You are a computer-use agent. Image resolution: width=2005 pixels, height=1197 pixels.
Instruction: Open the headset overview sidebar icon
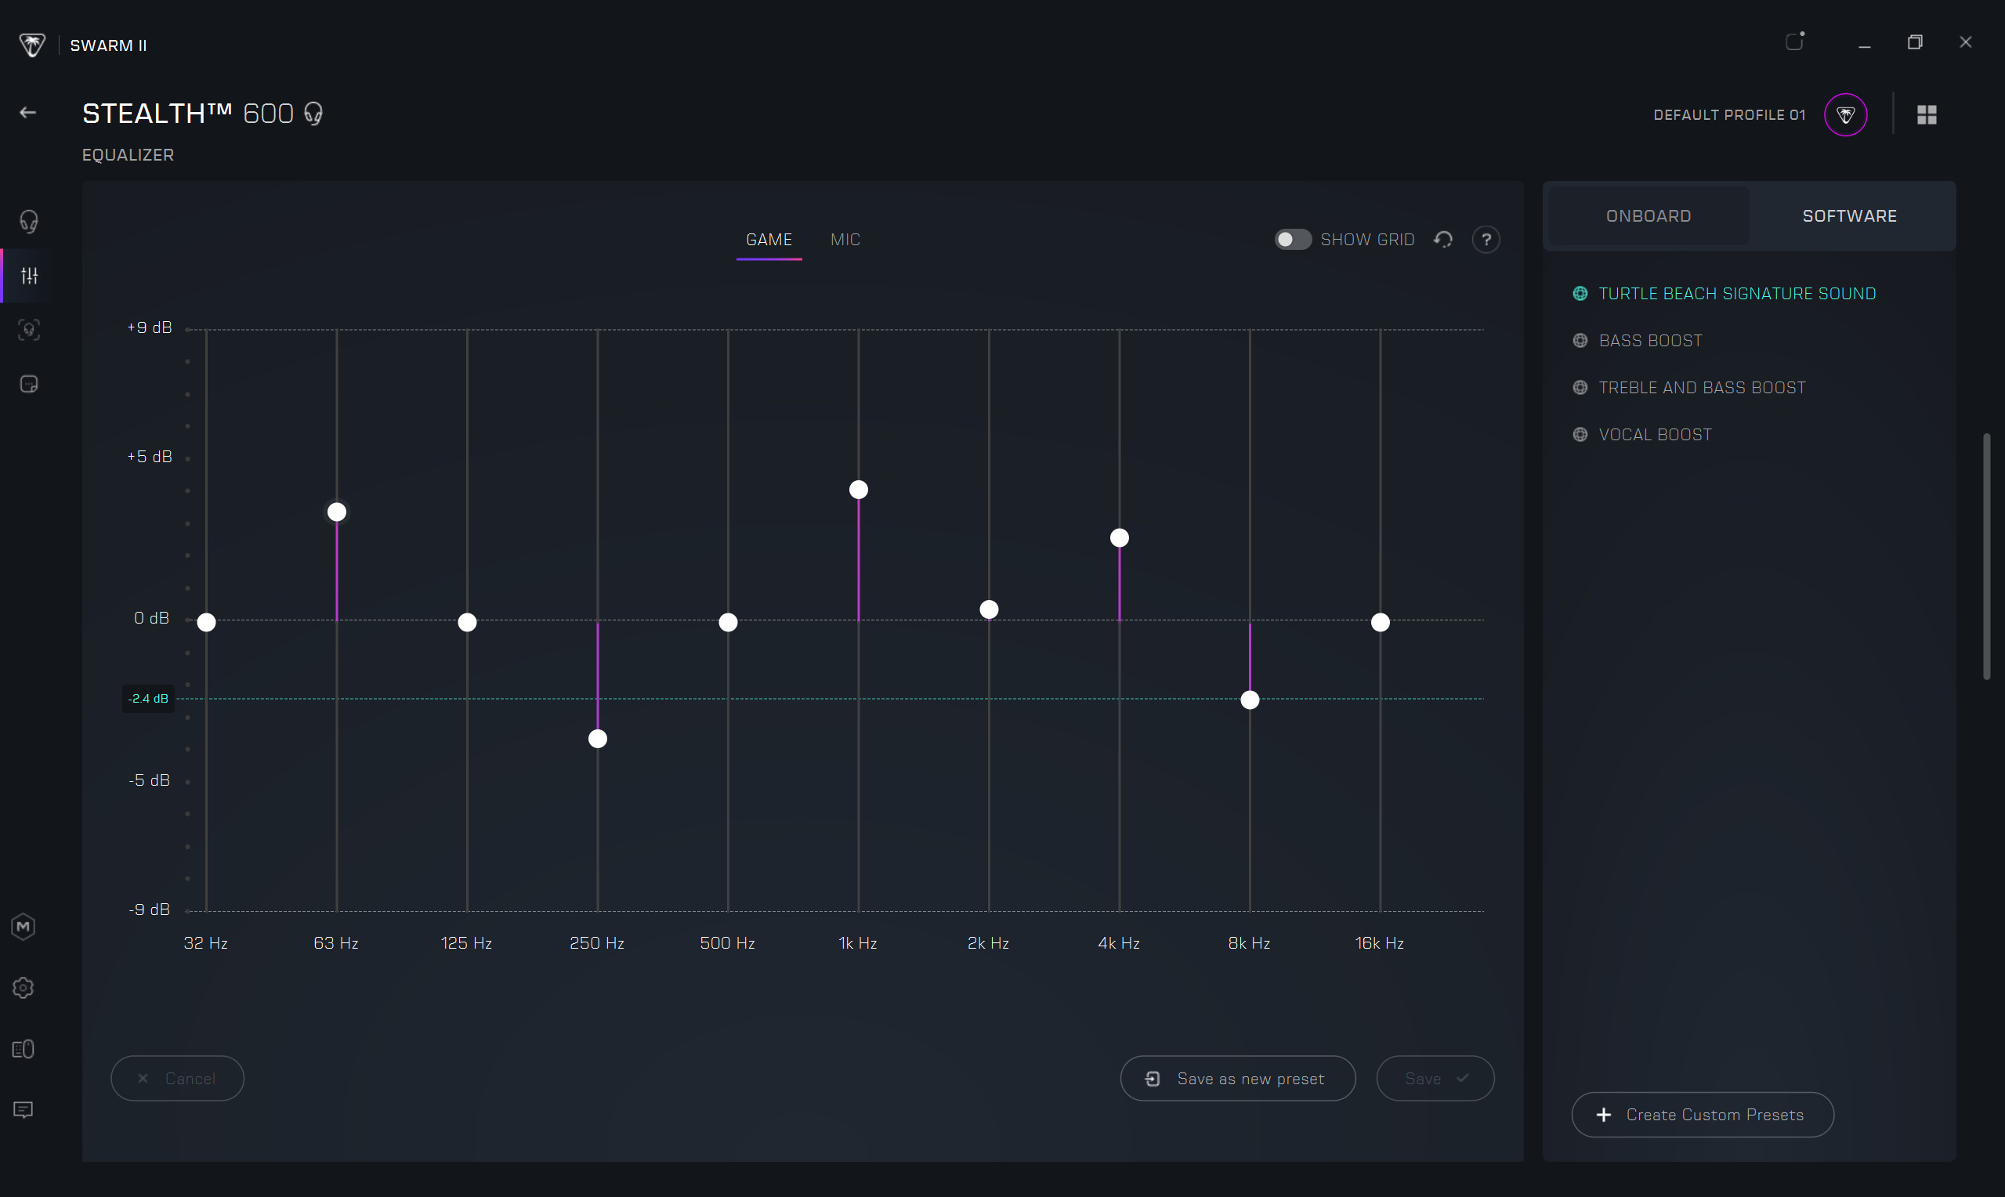(29, 221)
